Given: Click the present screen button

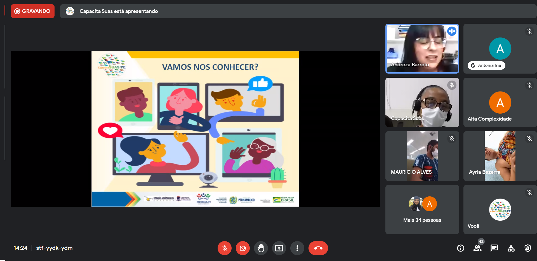Looking at the screenshot, I should pyautogui.click(x=279, y=248).
